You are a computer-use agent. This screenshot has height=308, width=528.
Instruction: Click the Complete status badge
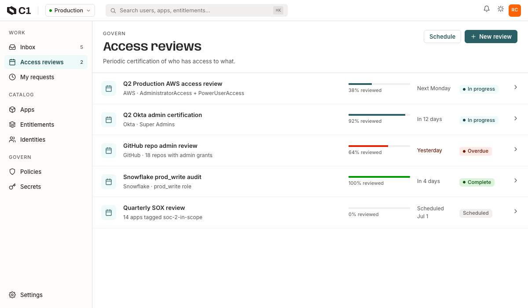coord(477,182)
